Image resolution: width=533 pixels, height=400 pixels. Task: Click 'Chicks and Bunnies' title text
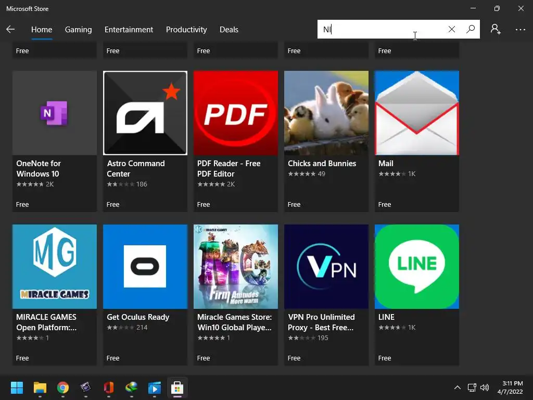pos(322,164)
